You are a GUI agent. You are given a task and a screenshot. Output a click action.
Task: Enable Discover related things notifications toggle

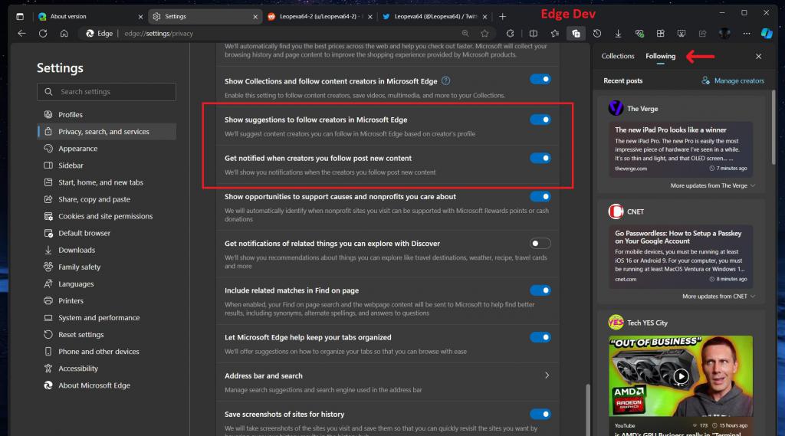pos(540,244)
